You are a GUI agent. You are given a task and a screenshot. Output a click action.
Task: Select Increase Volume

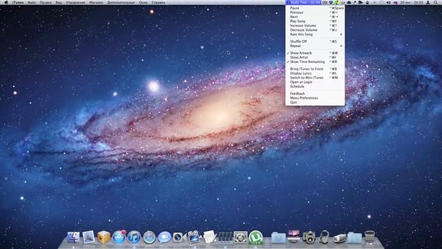pos(315,26)
